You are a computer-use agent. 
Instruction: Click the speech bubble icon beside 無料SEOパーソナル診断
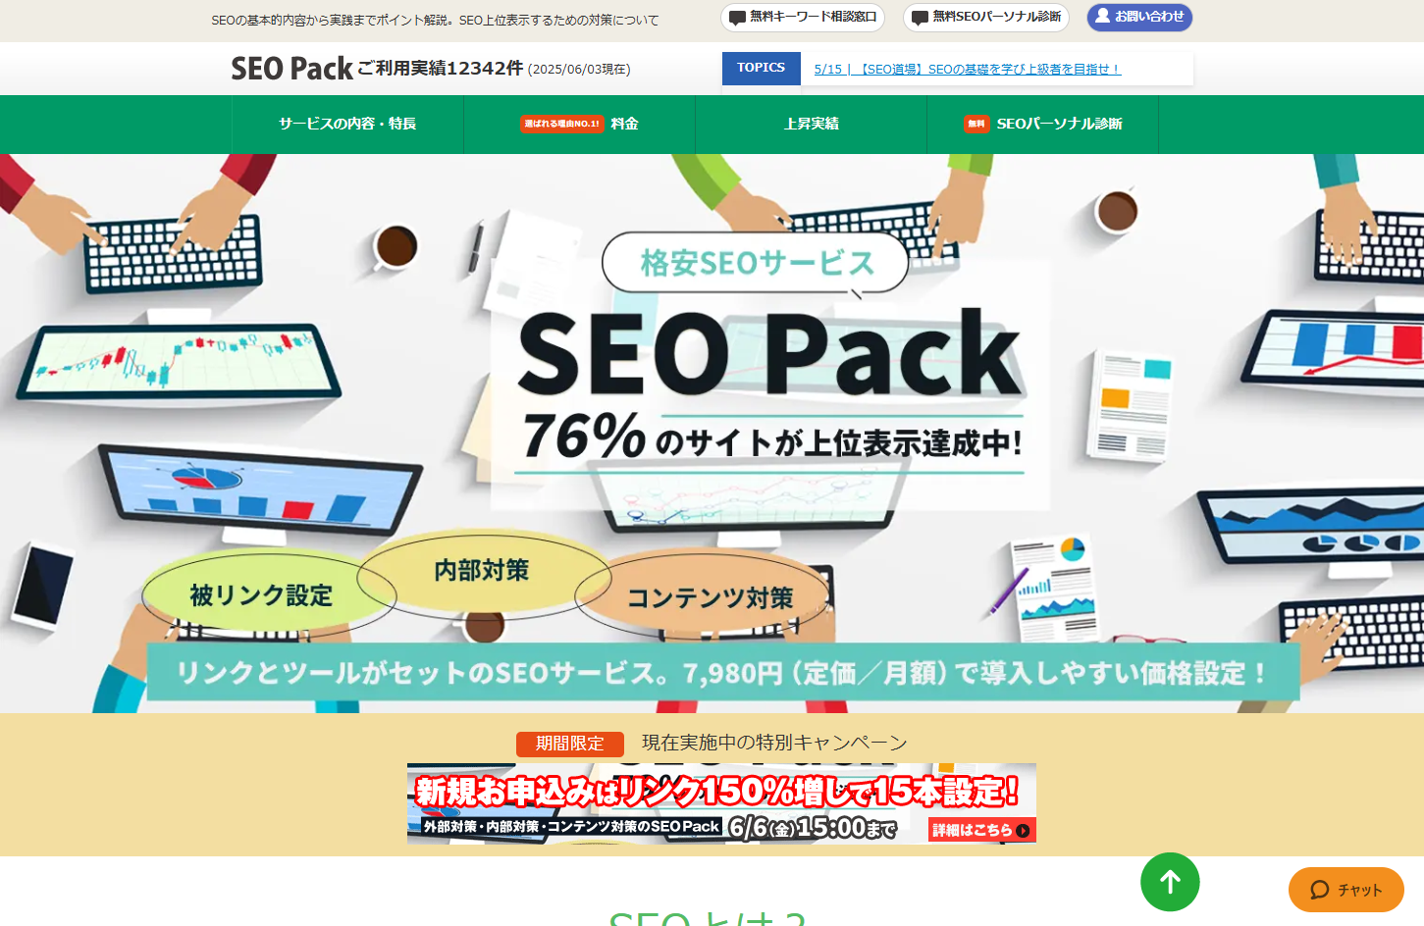[920, 18]
